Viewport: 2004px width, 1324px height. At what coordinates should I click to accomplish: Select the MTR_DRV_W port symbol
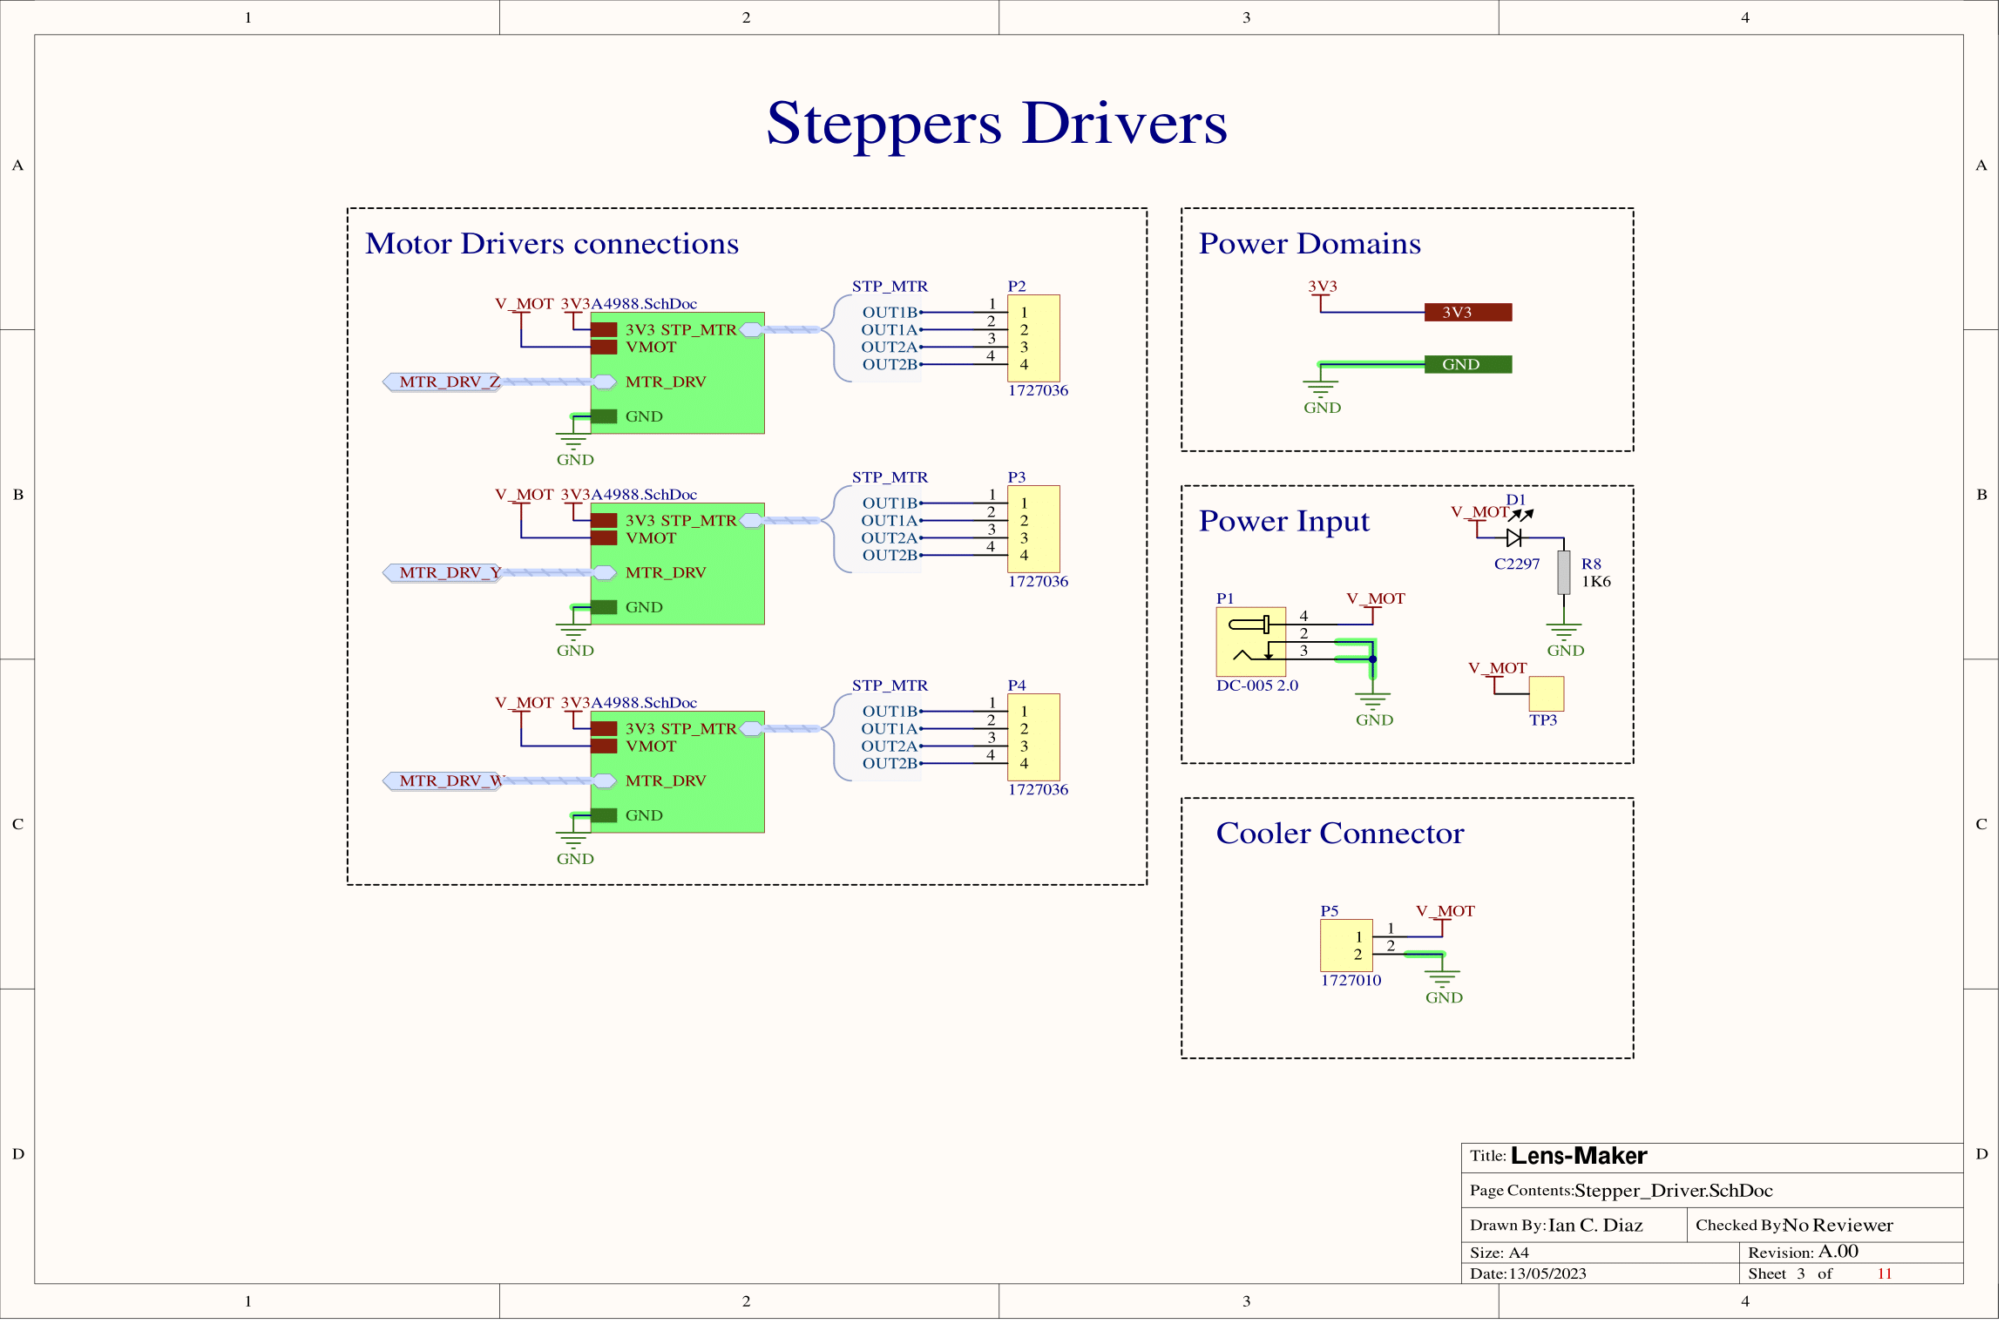coord(443,780)
